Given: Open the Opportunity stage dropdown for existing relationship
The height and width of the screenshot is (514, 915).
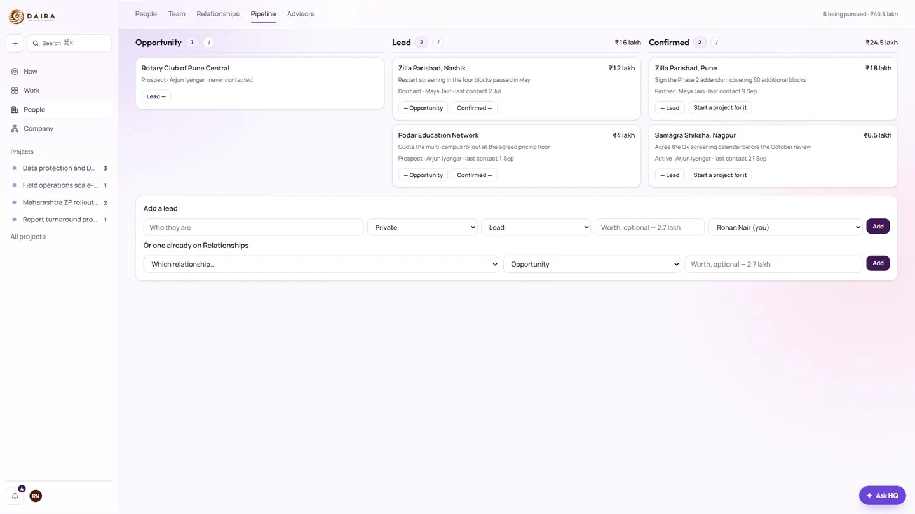Looking at the screenshot, I should pos(592,264).
